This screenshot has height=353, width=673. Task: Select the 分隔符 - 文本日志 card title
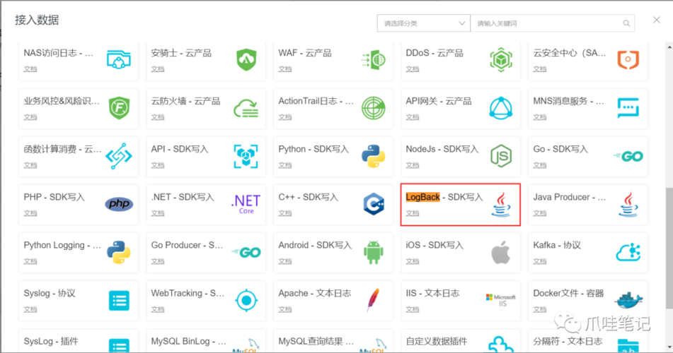tap(568, 342)
